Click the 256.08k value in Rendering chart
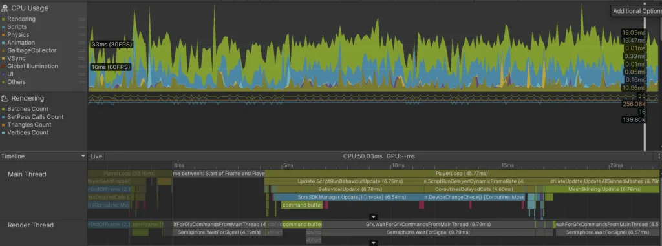The image size is (662, 246). coord(634,104)
